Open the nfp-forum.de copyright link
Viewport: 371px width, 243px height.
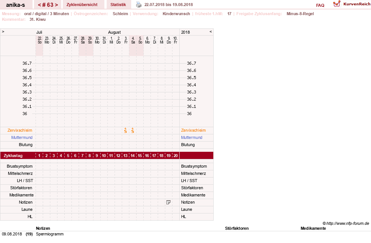[x=346, y=223]
